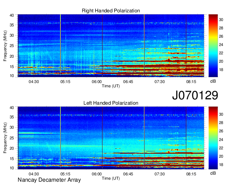The image size is (227, 184).
Task: Click inside the left-handed polarization spectrogram
Action: (111, 138)
